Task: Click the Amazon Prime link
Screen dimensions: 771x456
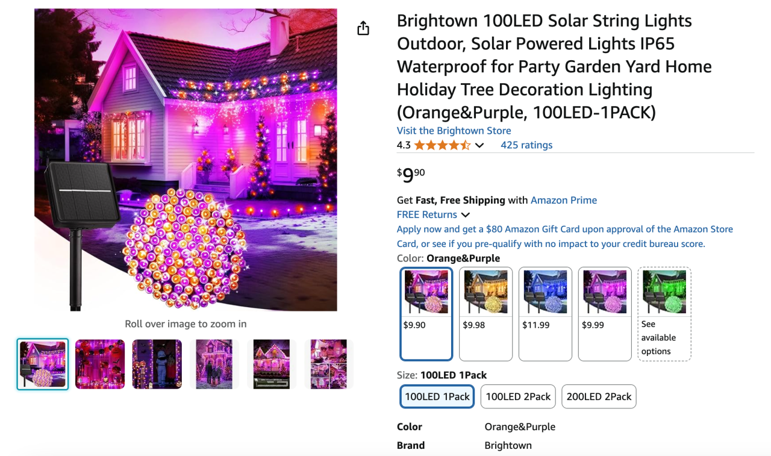Action: (x=563, y=199)
